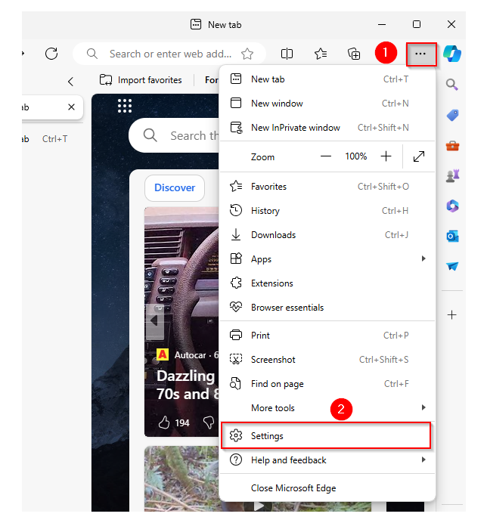Screen dimensions: 487x523
Task: Open Downloads from the menu
Action: [x=327, y=235]
